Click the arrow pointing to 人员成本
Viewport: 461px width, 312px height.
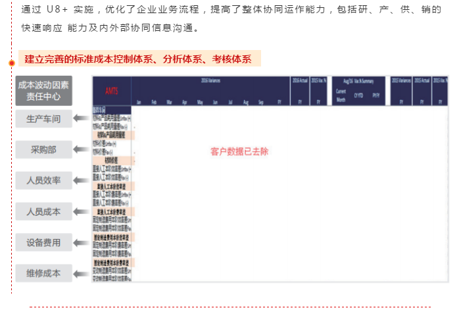point(82,211)
